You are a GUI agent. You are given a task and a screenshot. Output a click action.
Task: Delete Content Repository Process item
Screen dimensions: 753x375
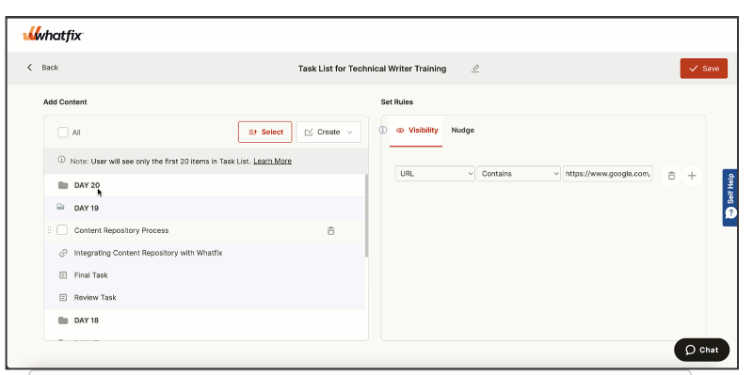(330, 230)
